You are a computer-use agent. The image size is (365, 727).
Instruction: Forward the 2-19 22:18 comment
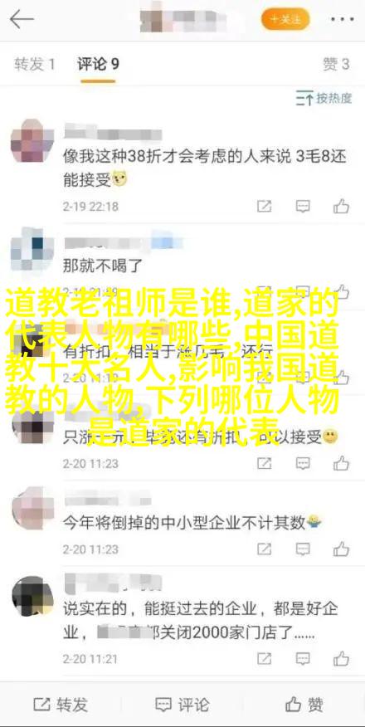point(264,207)
